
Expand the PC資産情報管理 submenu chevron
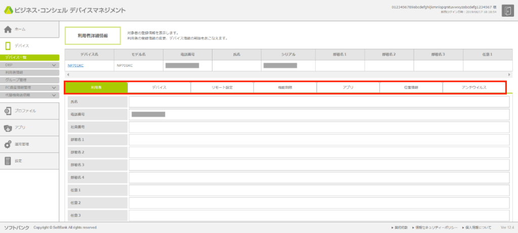click(54, 87)
